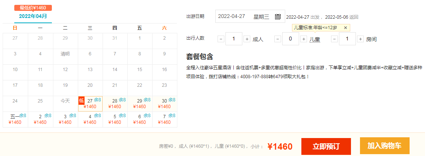Image resolution: width=425 pixels, height=156 pixels.
Task: Increase adult count with plus button
Action: (247, 39)
